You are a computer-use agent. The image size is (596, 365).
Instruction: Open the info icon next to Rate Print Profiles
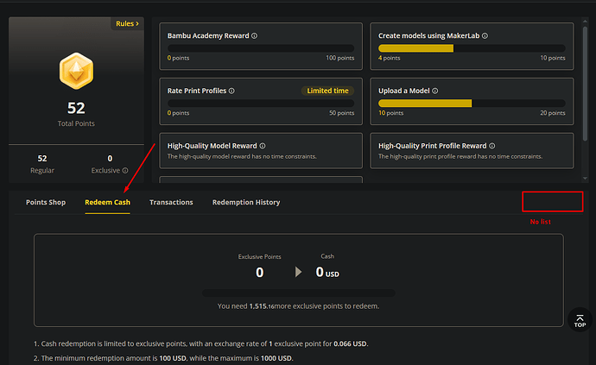pyautogui.click(x=231, y=91)
